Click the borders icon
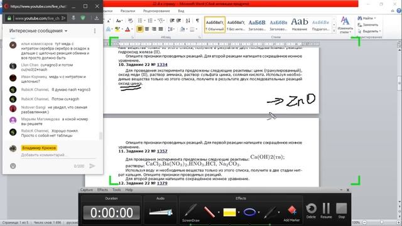This screenshot has height=226, width=402. [192, 30]
